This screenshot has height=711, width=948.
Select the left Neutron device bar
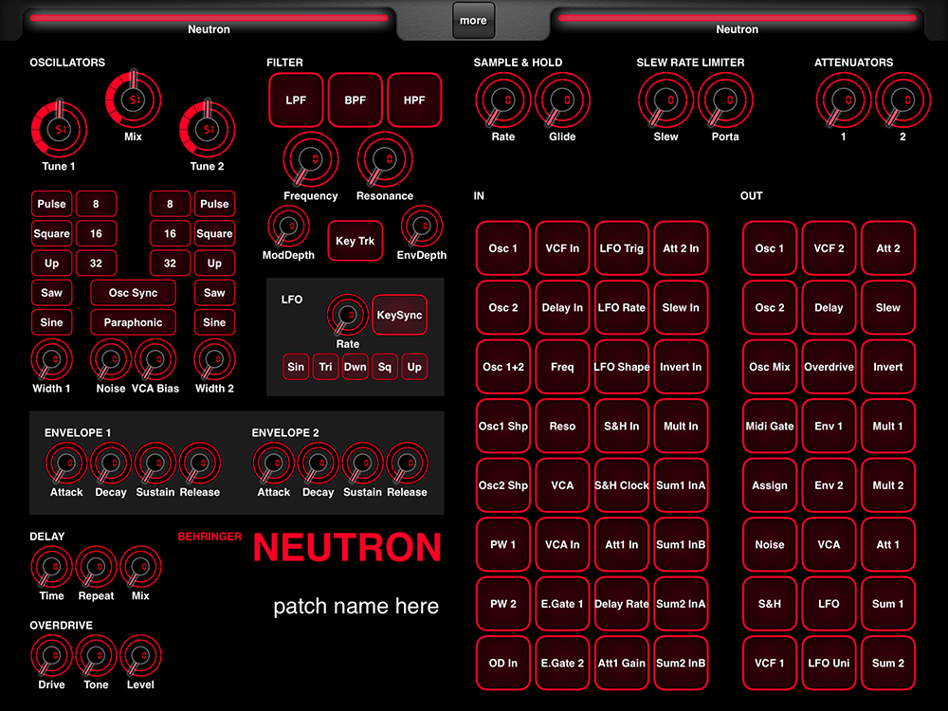pyautogui.click(x=209, y=21)
